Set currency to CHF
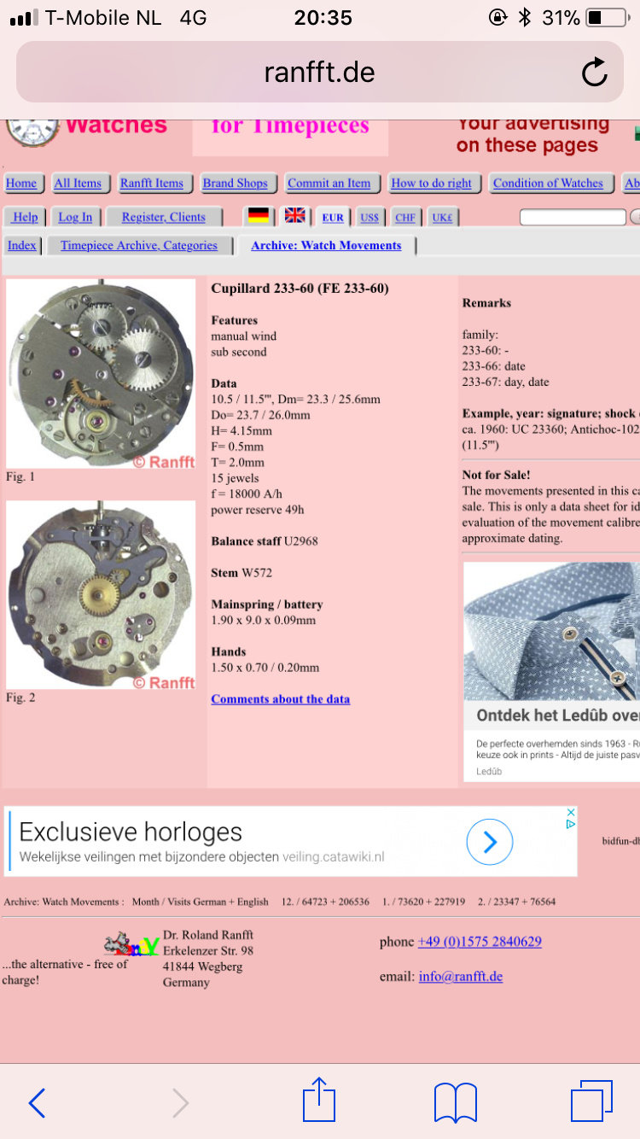Viewport: 640px width, 1139px height. tap(405, 218)
